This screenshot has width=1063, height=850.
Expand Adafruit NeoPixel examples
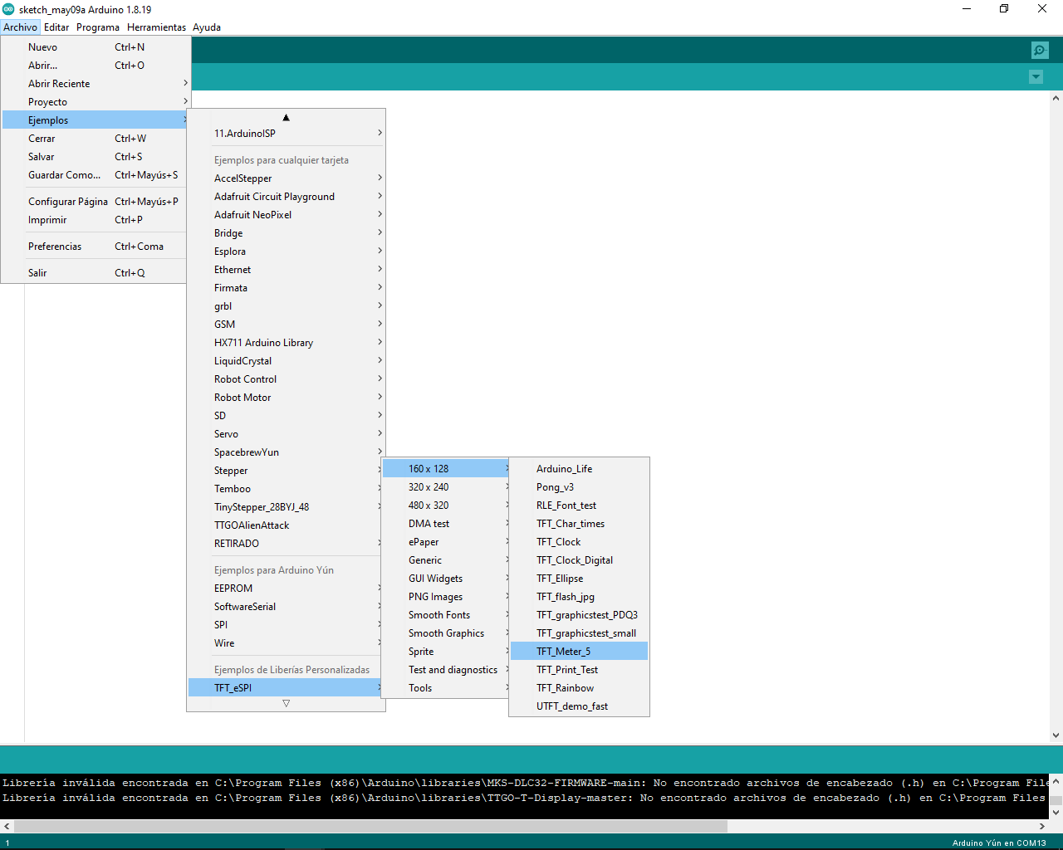(287, 215)
